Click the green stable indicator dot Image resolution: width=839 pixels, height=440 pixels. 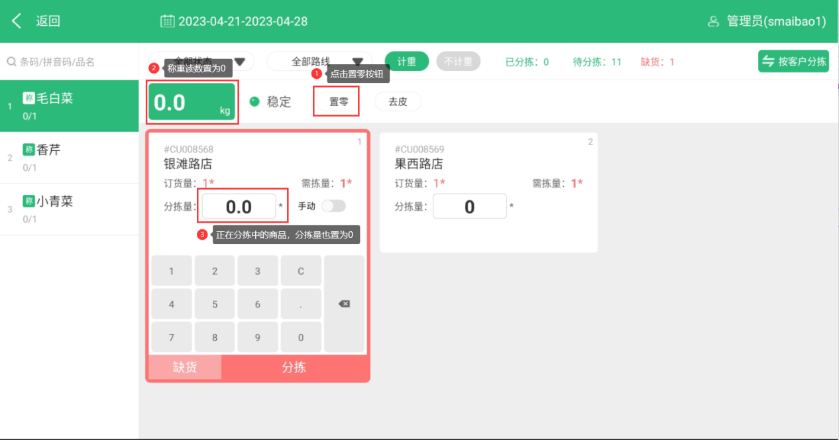tap(254, 101)
